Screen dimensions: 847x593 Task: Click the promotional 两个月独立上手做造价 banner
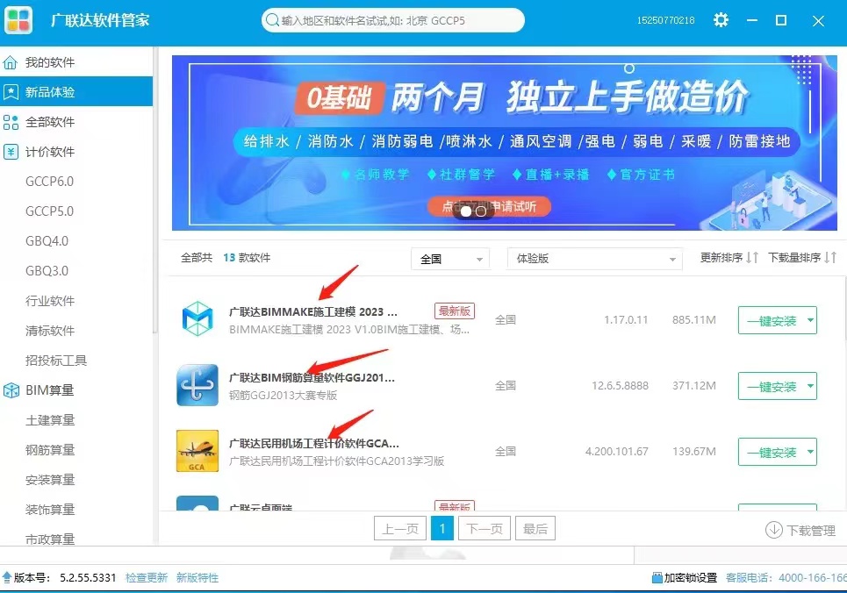tap(505, 143)
